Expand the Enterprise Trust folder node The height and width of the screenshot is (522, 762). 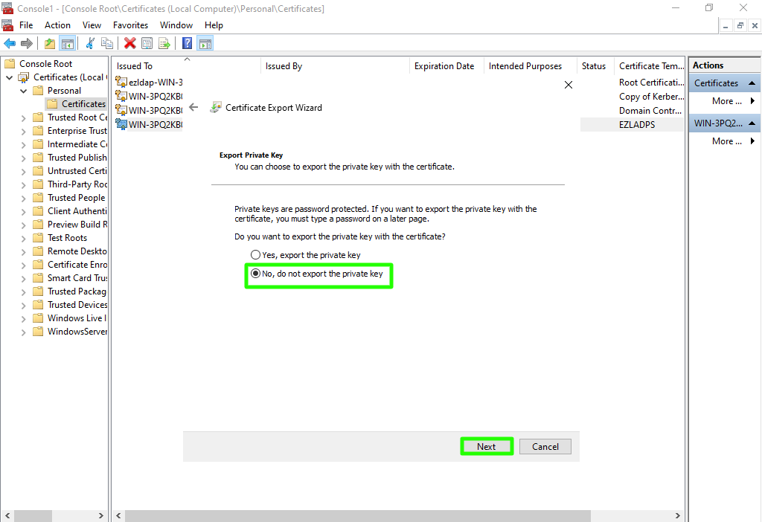tap(23, 131)
